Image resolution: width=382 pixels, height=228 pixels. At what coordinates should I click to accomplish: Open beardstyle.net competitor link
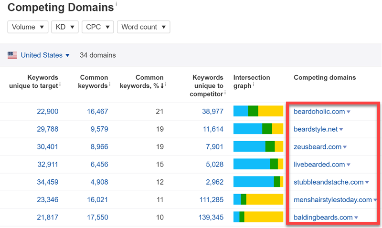coord(316,129)
